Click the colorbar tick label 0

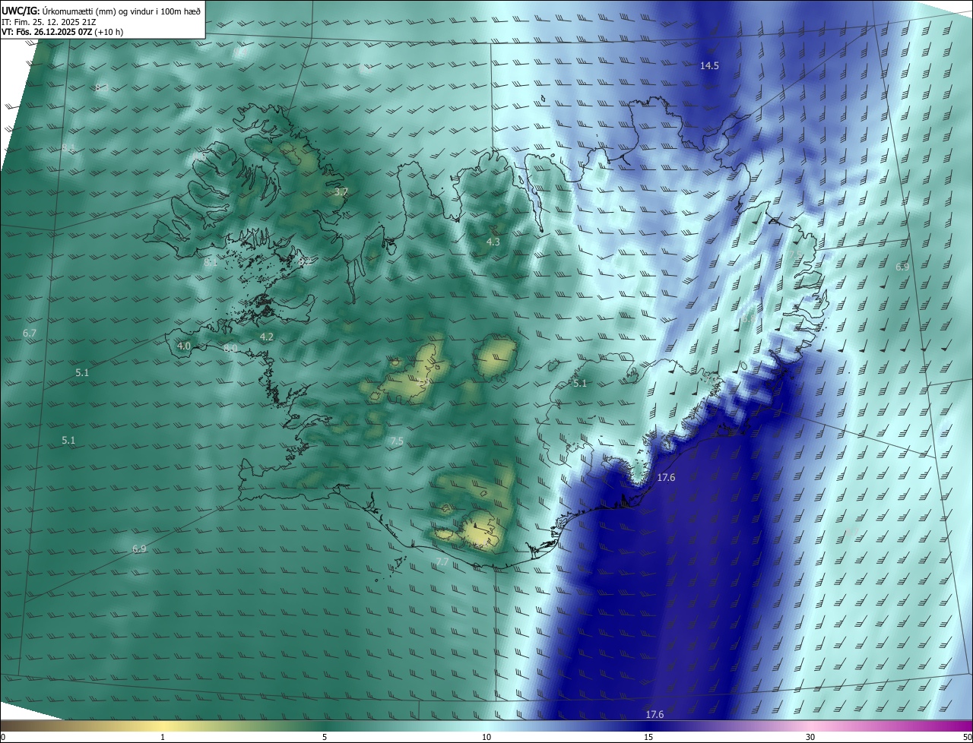tap(3, 737)
